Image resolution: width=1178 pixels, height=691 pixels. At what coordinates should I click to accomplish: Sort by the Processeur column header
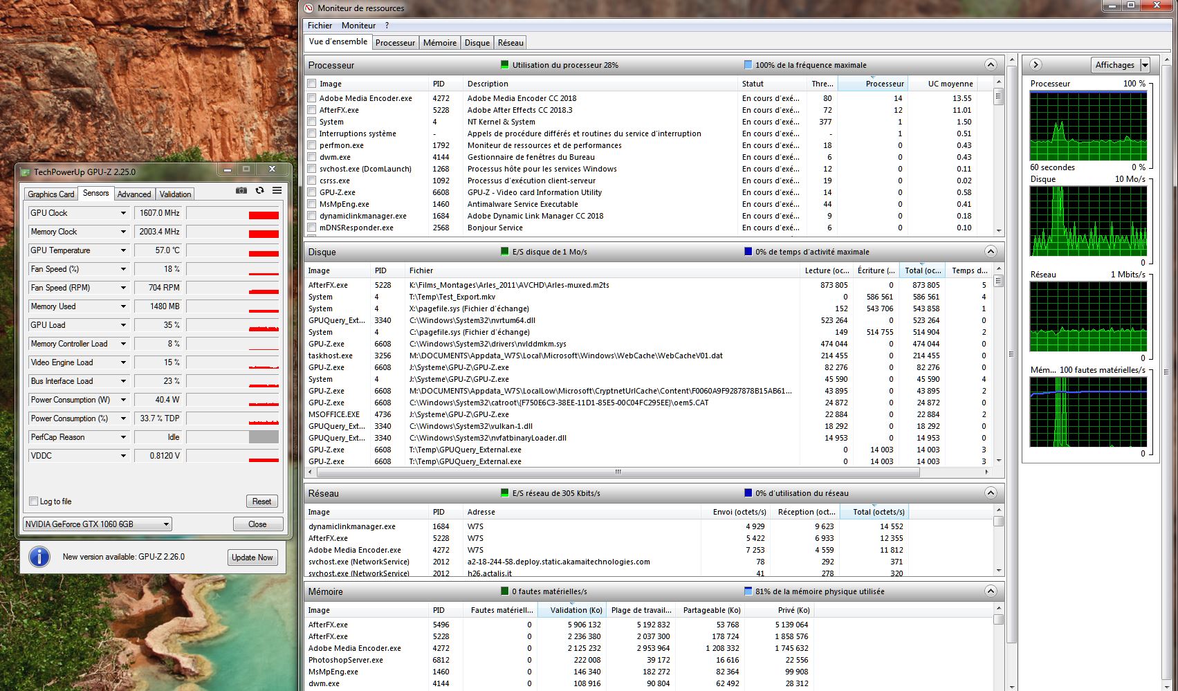coord(872,84)
